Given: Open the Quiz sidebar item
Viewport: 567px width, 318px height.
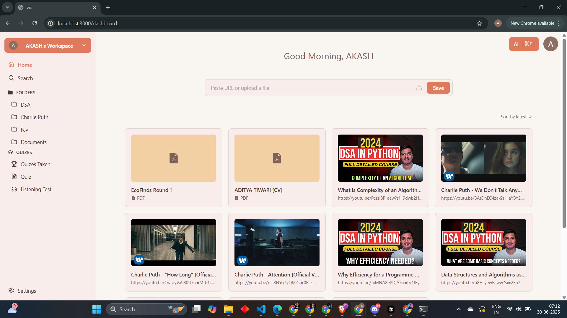Looking at the screenshot, I should [x=26, y=177].
